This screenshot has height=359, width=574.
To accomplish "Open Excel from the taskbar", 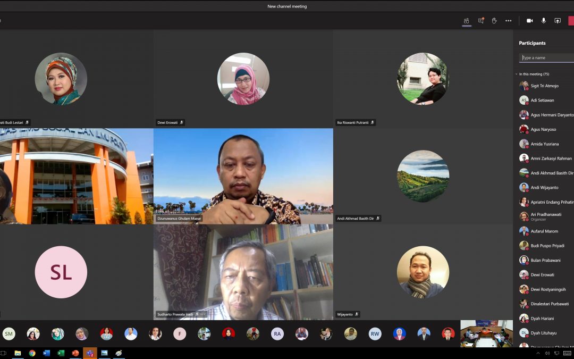I will click(x=61, y=353).
